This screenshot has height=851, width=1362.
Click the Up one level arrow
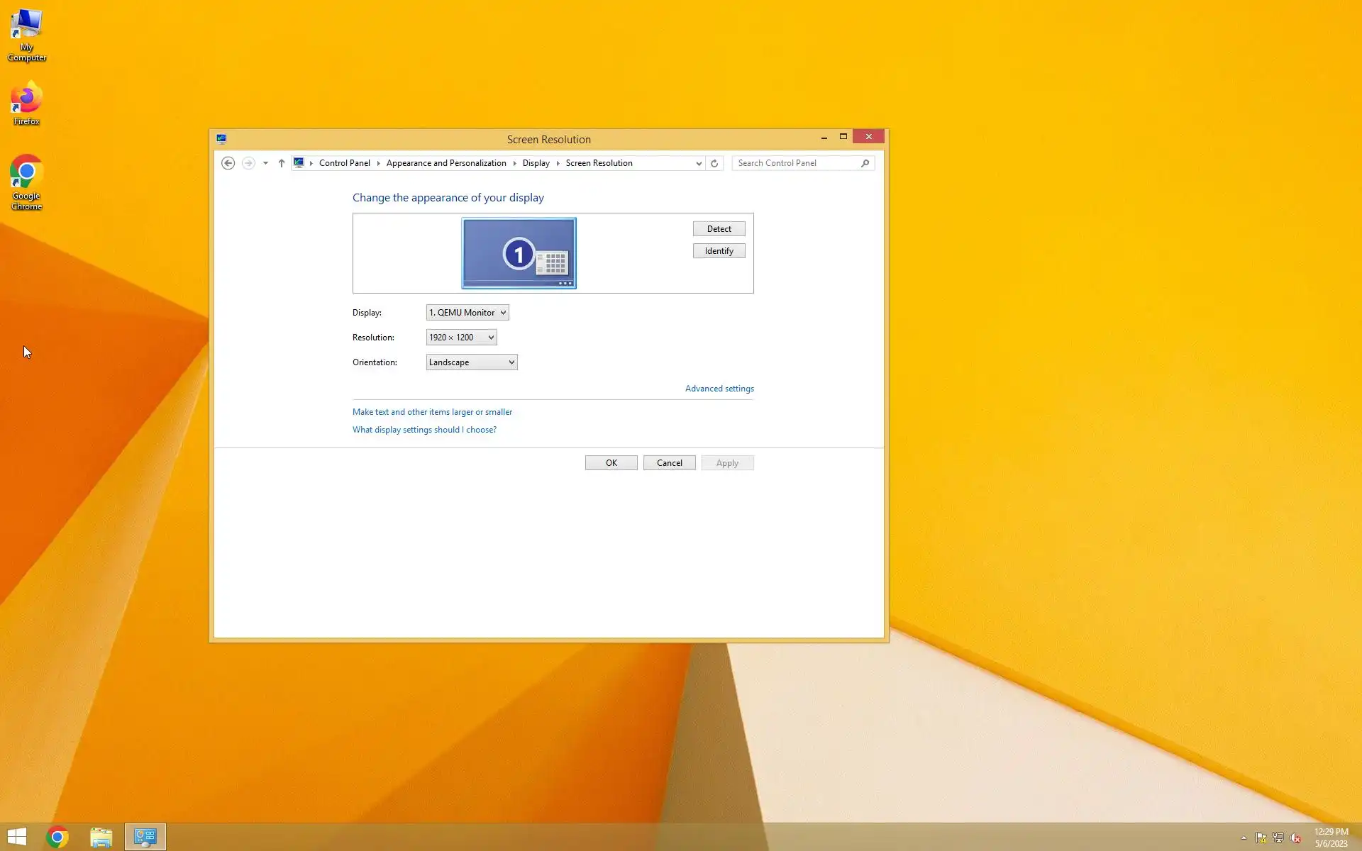(x=282, y=163)
